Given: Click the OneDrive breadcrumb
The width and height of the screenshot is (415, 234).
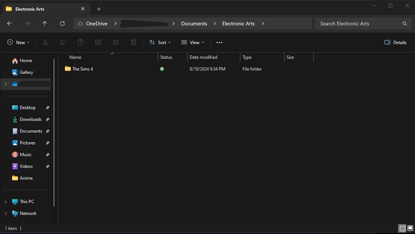Looking at the screenshot, I should tap(97, 24).
